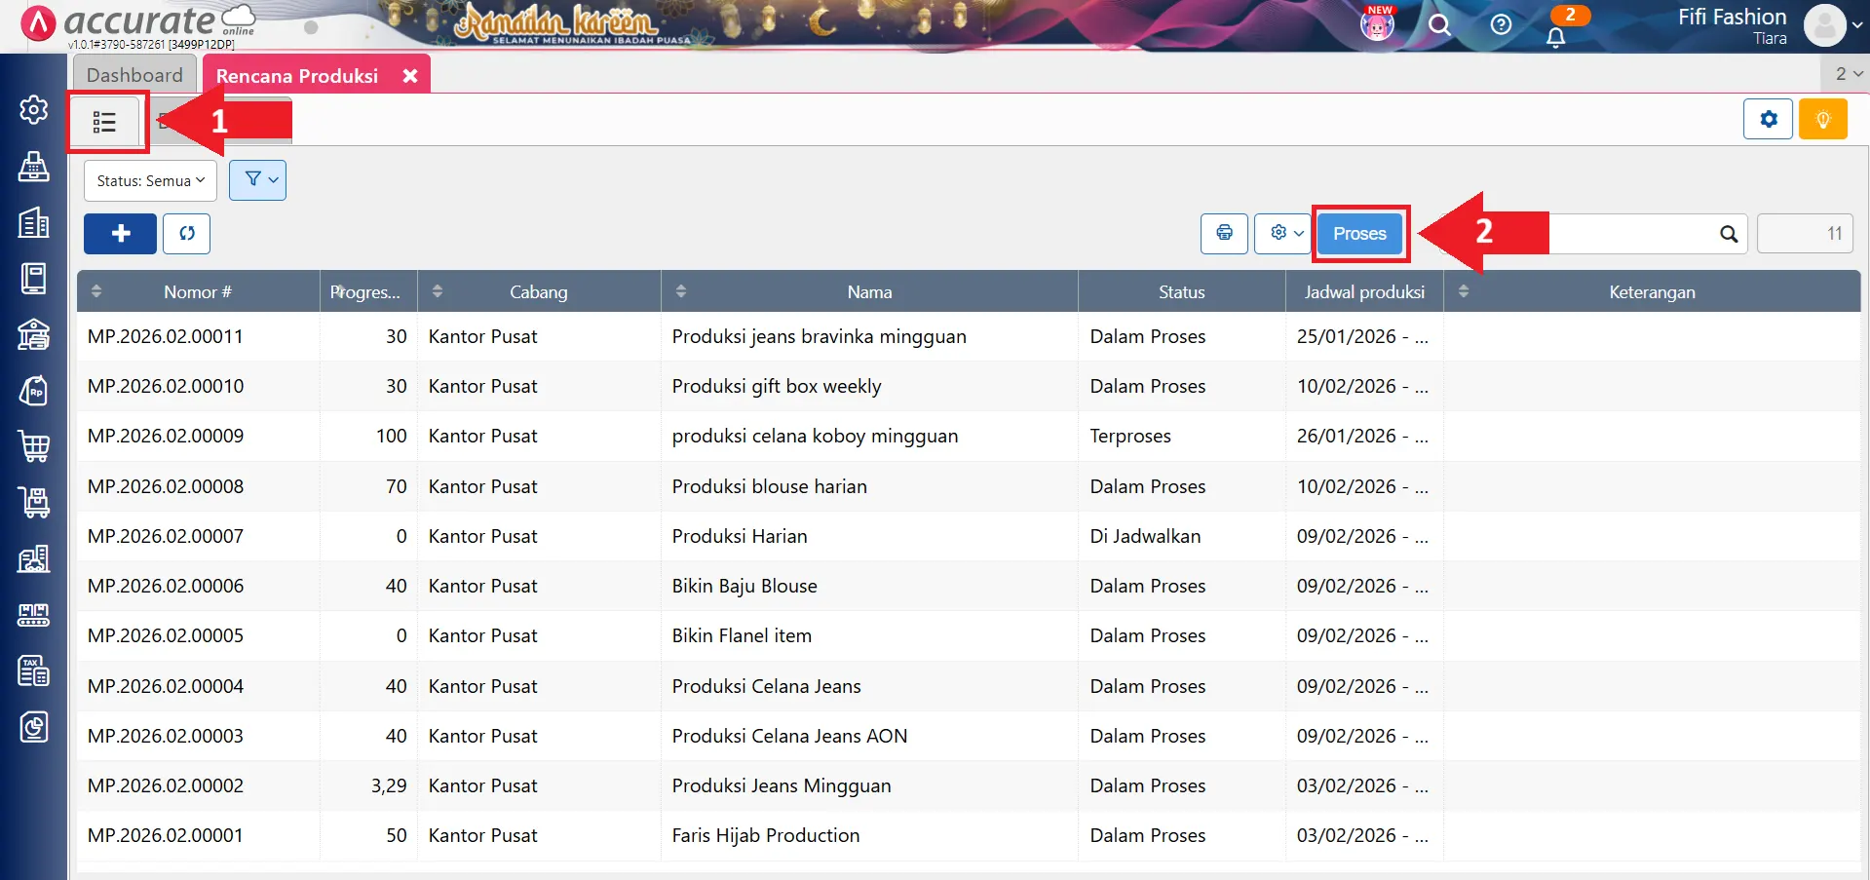Click the top bar search magnifier

tap(1439, 25)
